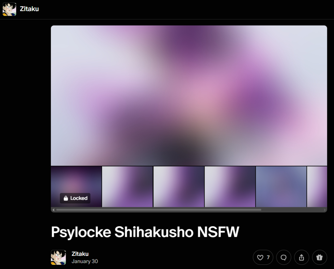The image size is (334, 269).
Task: Click the Zitaku creator name in header
Action: (29, 9)
